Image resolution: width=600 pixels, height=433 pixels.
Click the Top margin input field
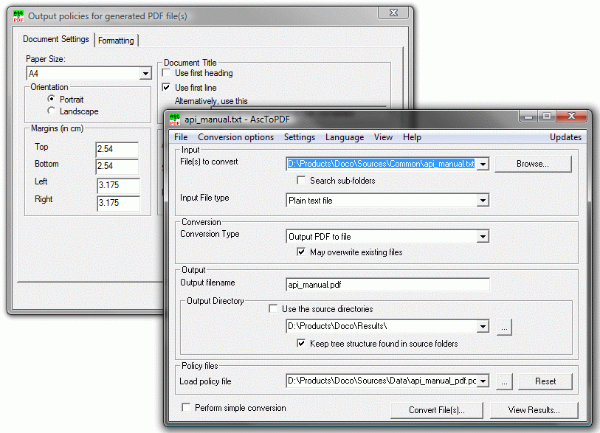[117, 150]
